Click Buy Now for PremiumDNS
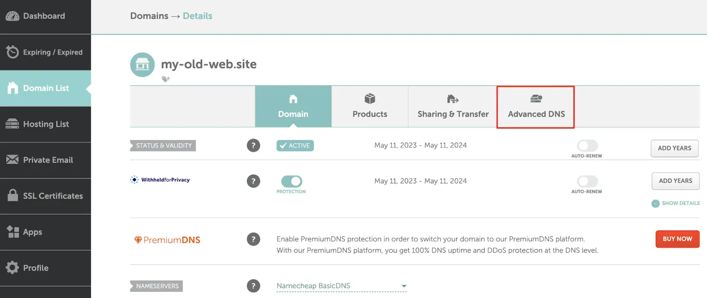Screen dimensions: 707x298 coord(677,239)
